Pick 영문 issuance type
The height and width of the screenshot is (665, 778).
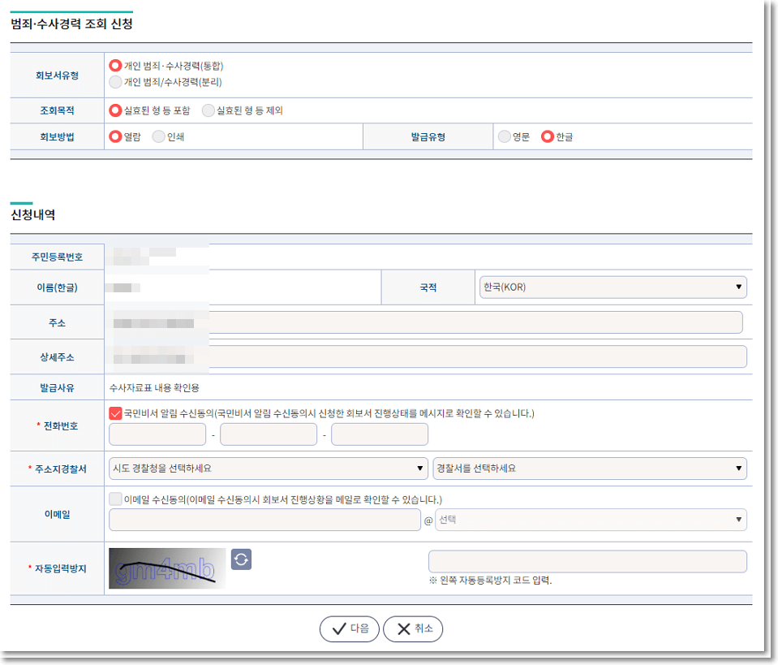pyautogui.click(x=505, y=137)
